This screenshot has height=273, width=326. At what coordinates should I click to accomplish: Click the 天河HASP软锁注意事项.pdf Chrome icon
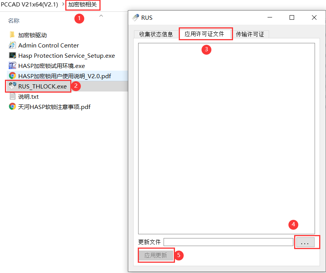pyautogui.click(x=12, y=107)
